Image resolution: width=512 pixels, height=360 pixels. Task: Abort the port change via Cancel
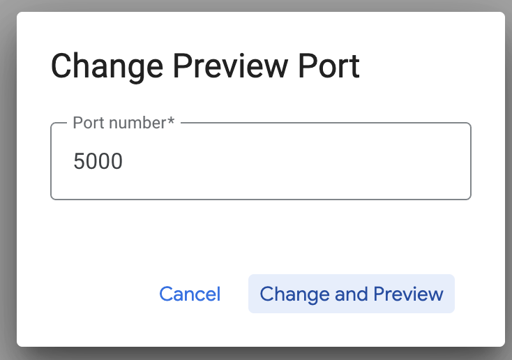pos(190,294)
